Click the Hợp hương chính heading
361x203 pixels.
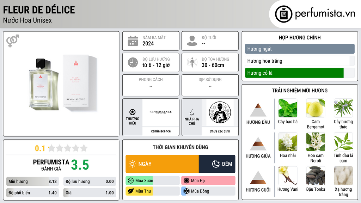coord(300,37)
